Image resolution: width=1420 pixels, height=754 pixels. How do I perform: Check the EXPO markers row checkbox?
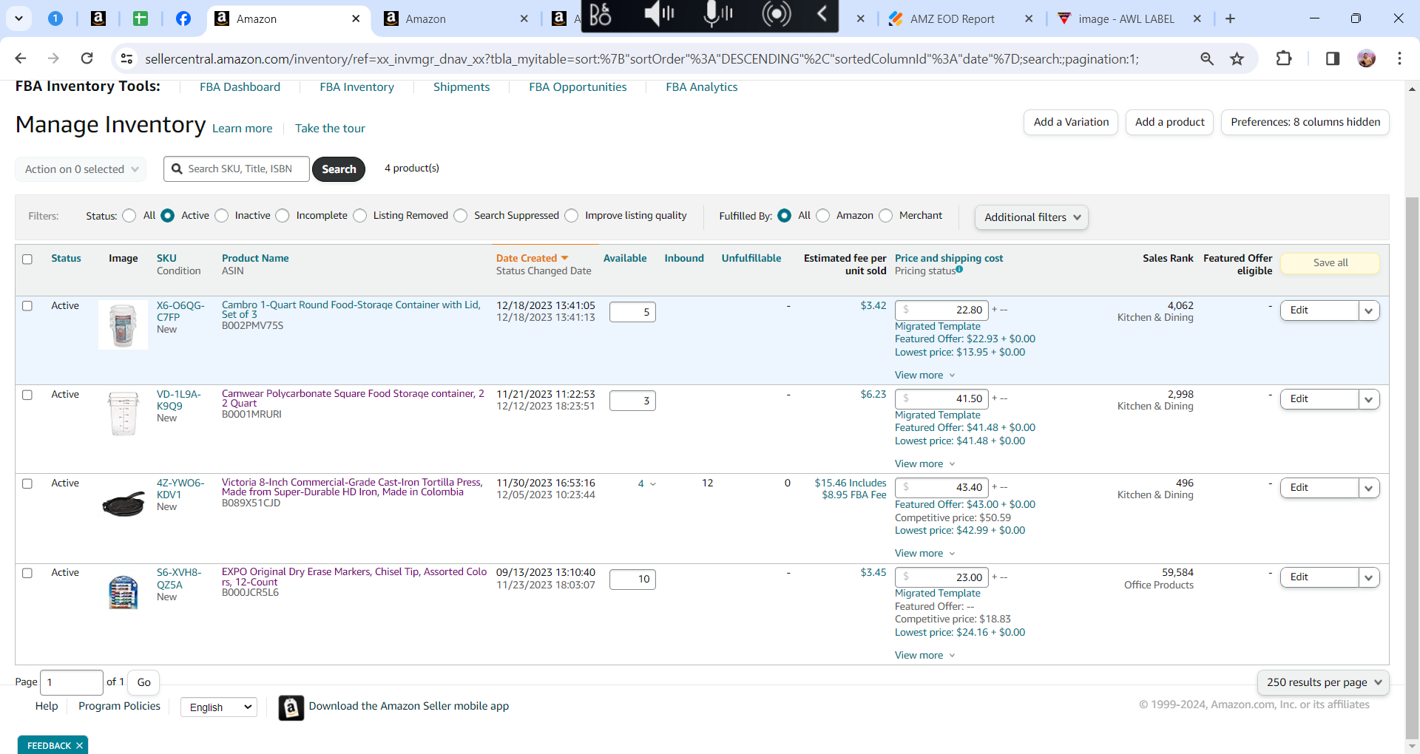(27, 573)
